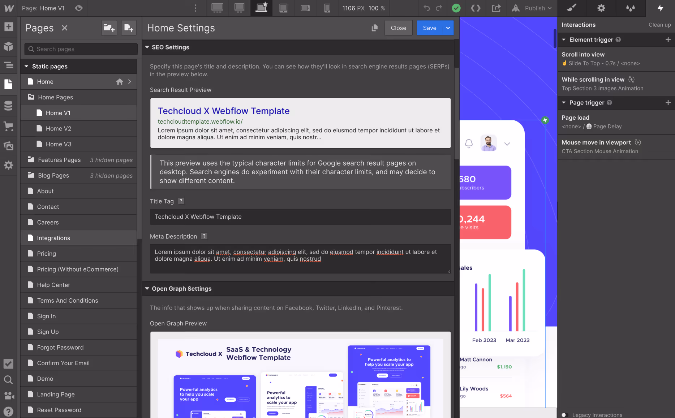675x418 pixels.
Task: Open the CMS Collections panel
Action: (x=8, y=106)
